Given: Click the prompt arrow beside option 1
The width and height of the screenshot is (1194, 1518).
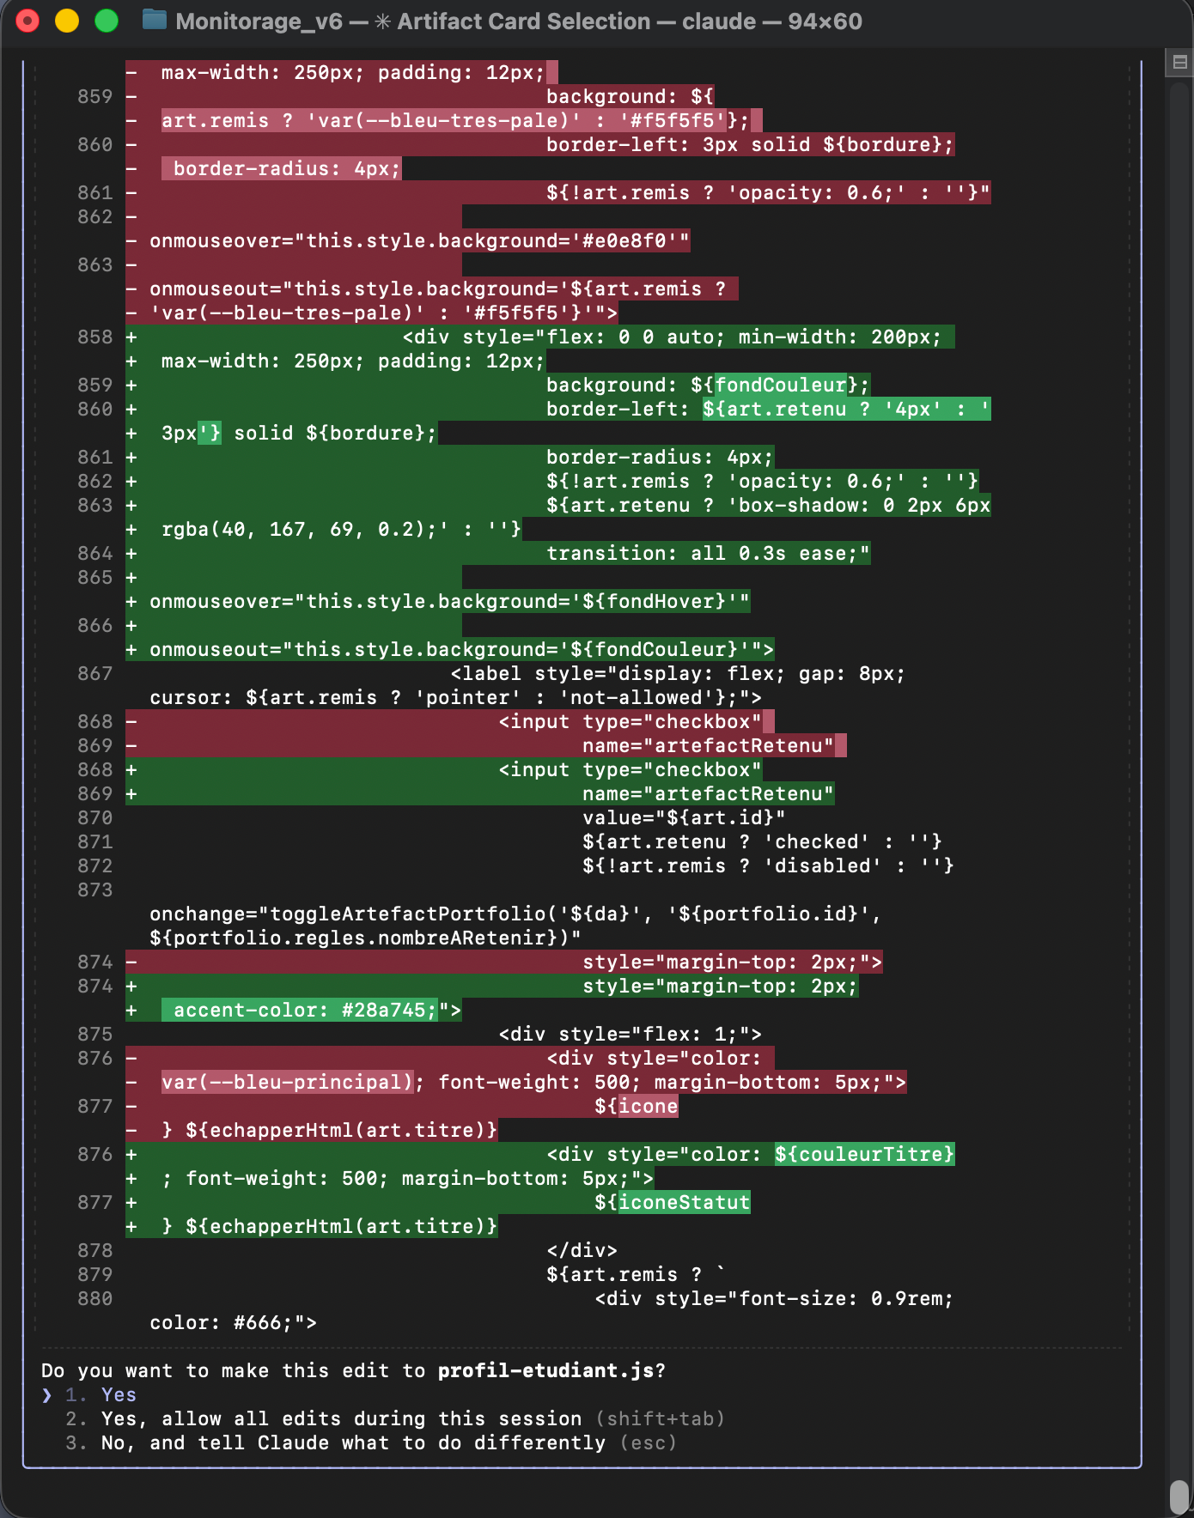Looking at the screenshot, I should point(47,1395).
